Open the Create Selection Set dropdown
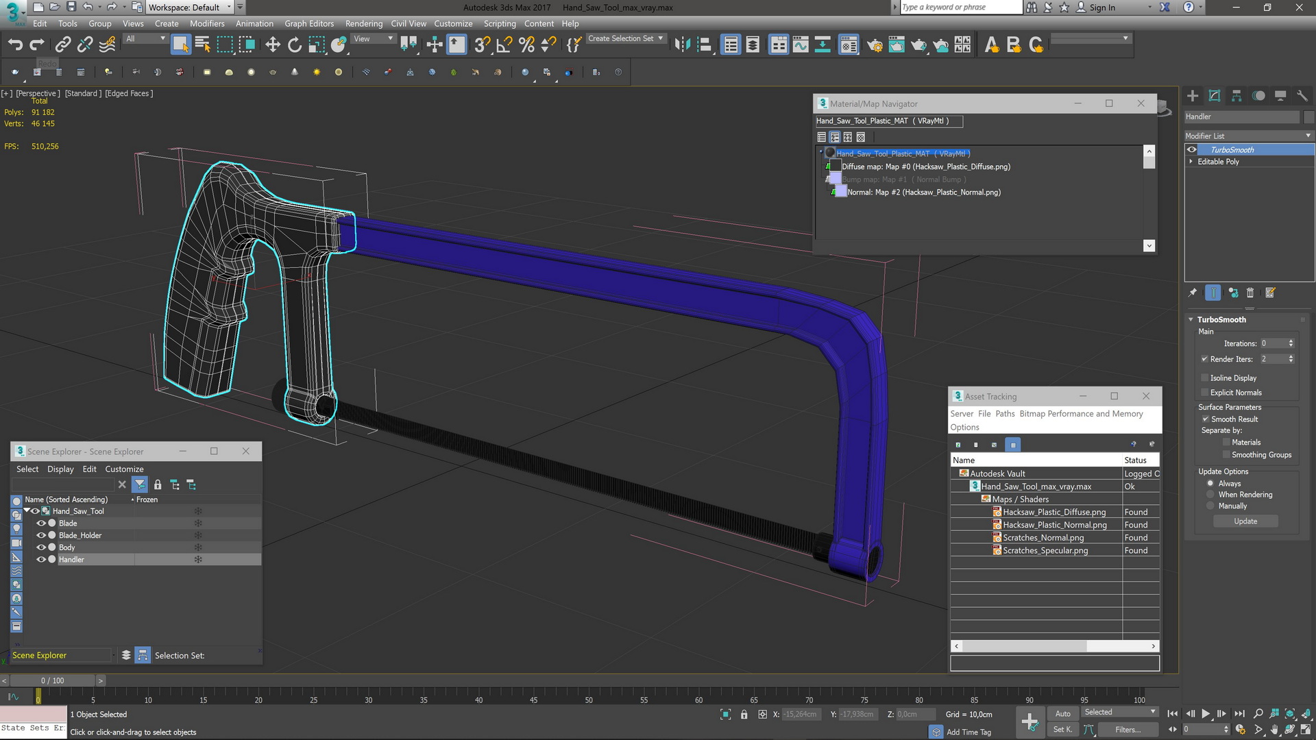The width and height of the screenshot is (1316, 740). (626, 38)
